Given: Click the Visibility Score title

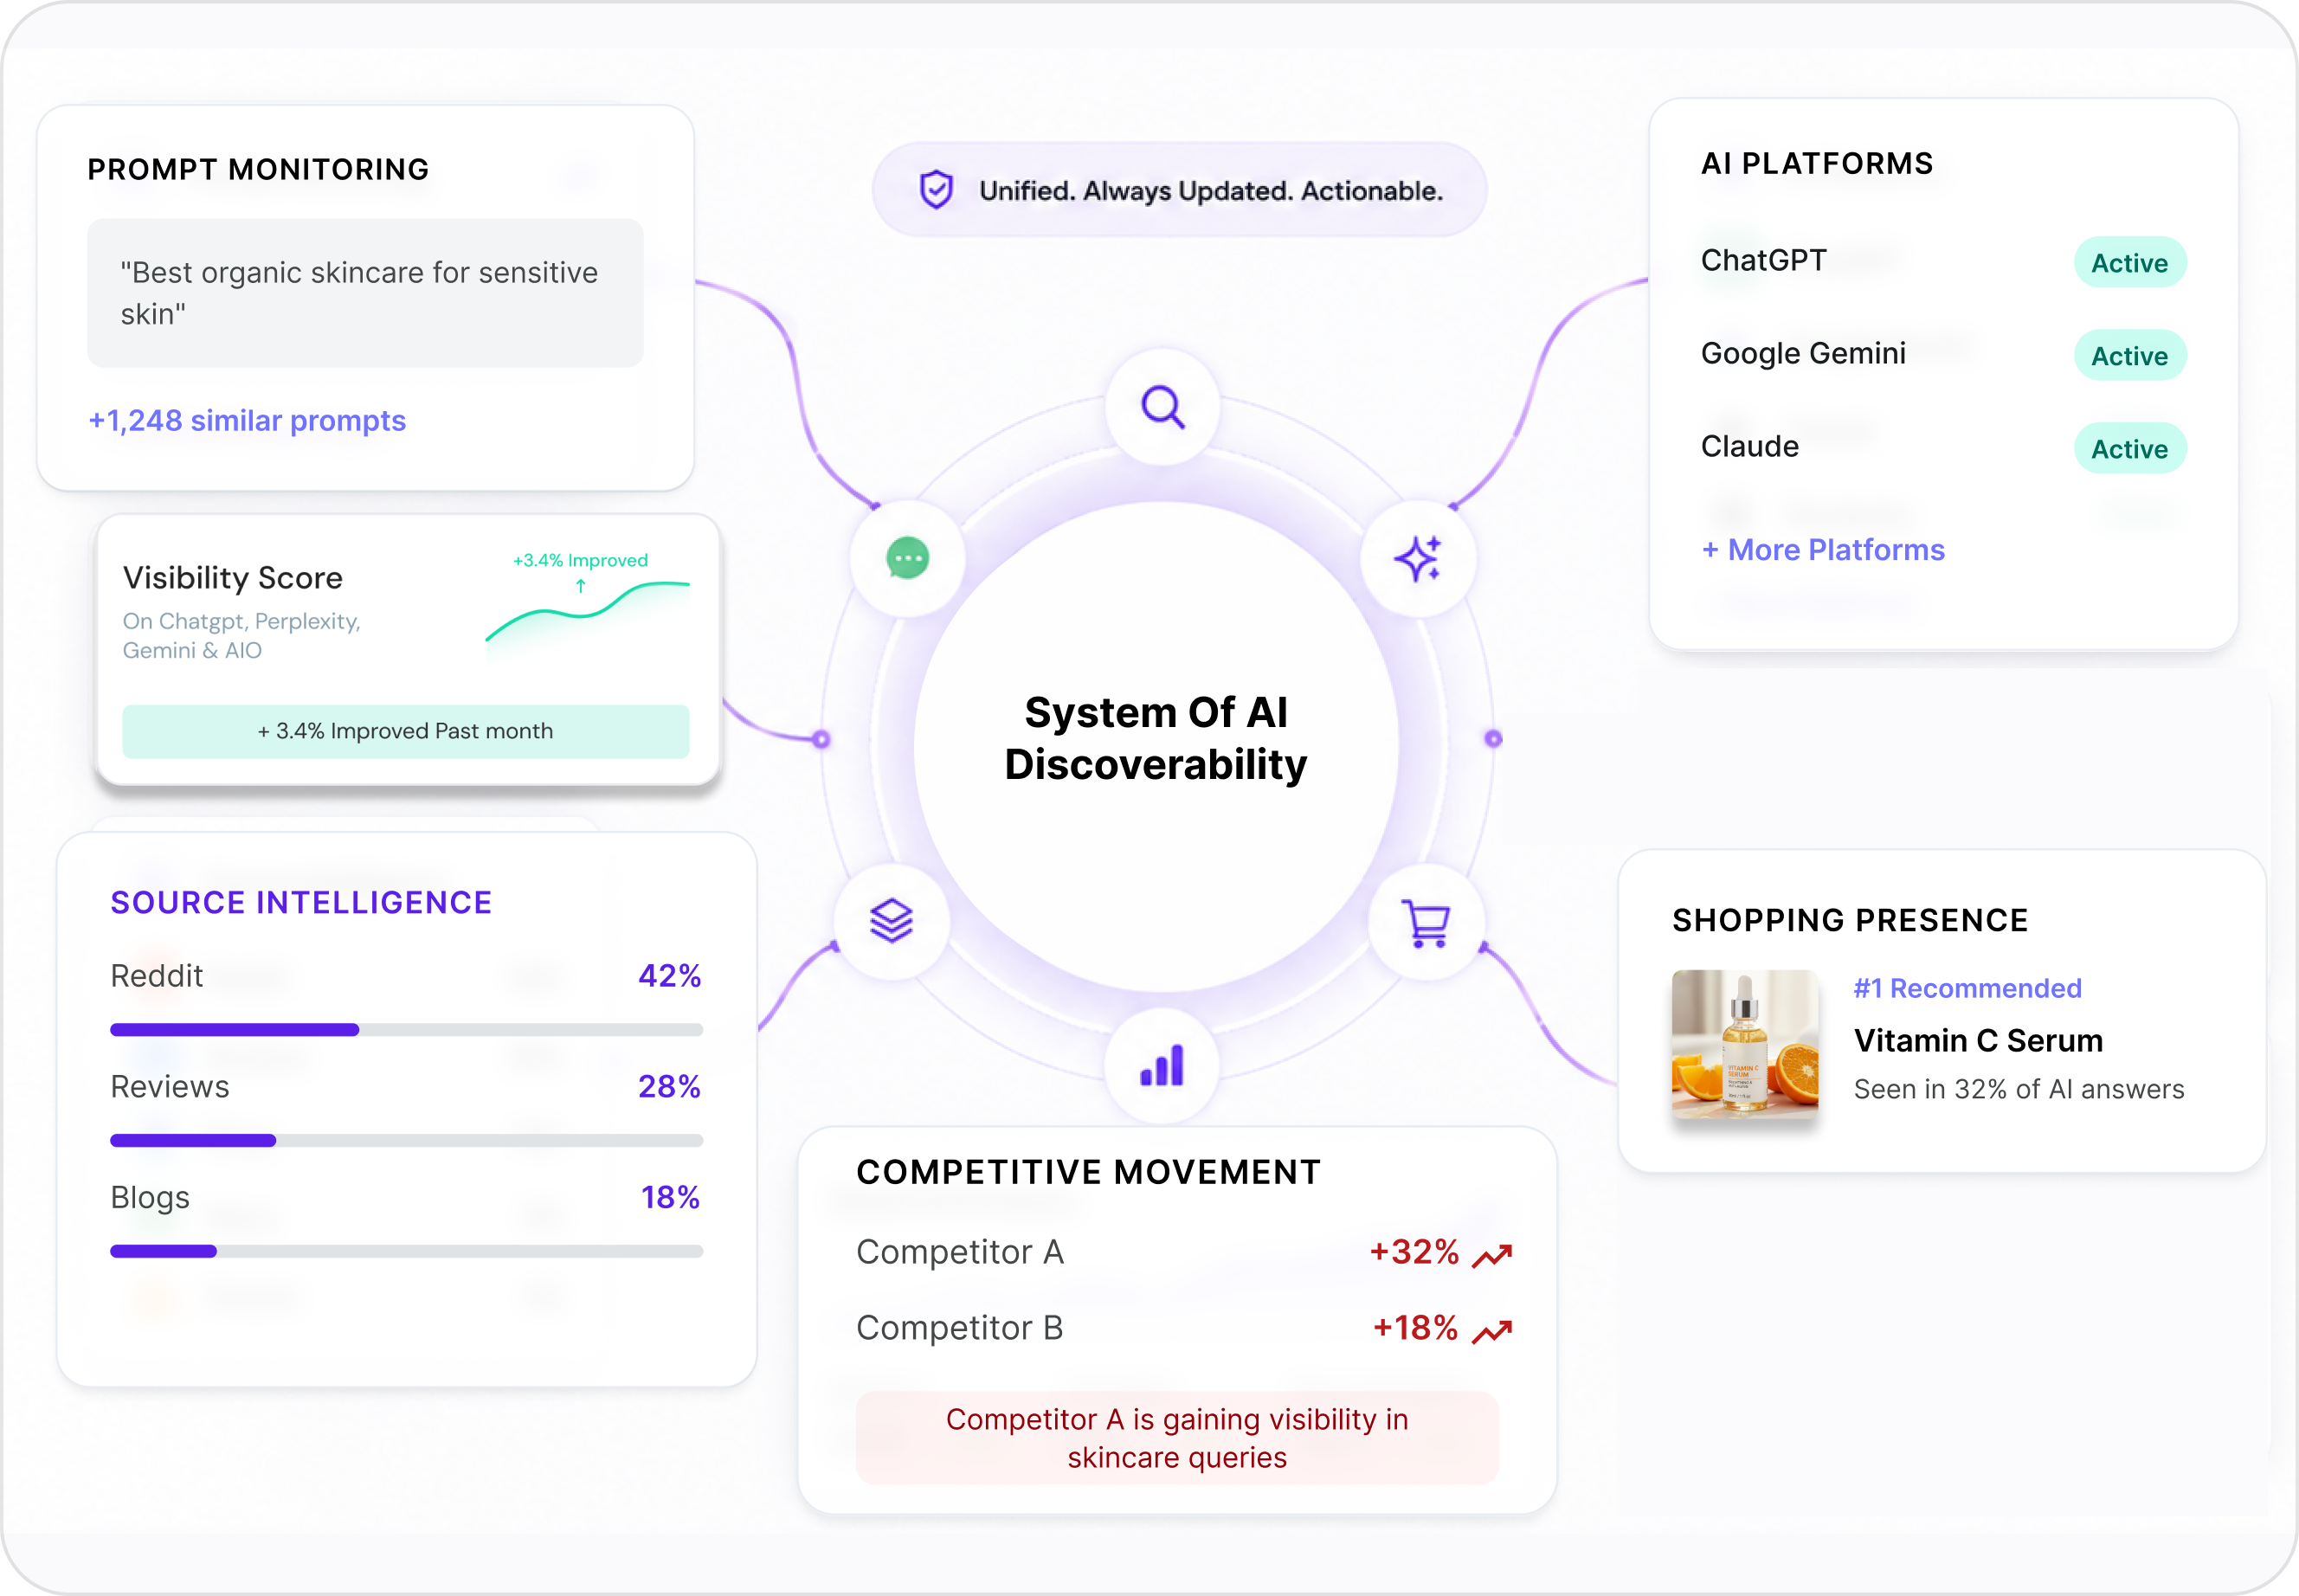Looking at the screenshot, I should click(x=233, y=577).
